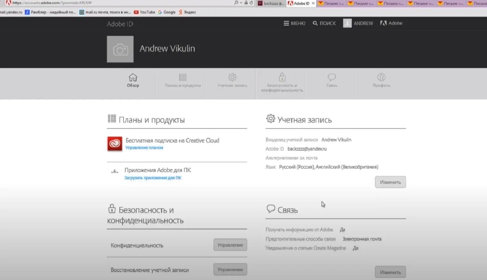Open the Рамблер bookmark
Viewport: 487px width, 280px height.
click(50, 12)
